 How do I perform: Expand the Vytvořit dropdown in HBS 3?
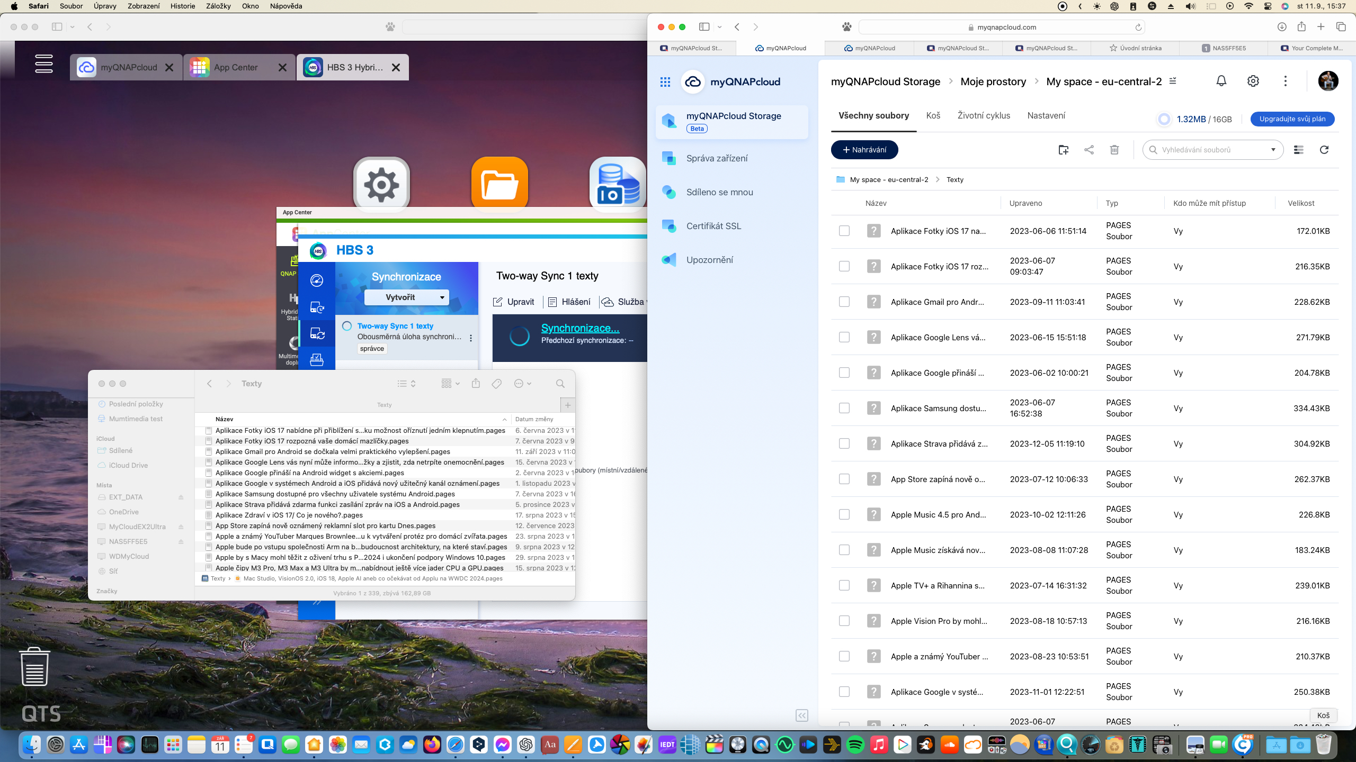coord(442,297)
